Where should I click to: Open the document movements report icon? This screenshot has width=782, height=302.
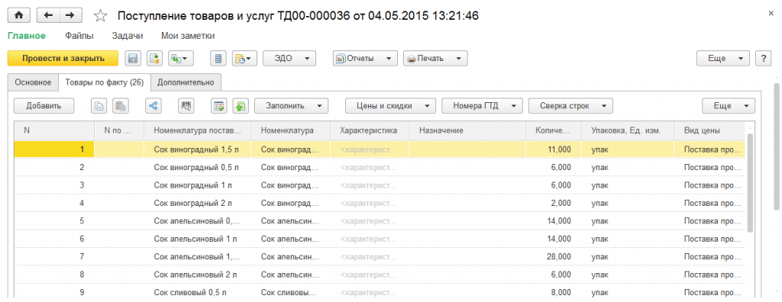point(218,58)
